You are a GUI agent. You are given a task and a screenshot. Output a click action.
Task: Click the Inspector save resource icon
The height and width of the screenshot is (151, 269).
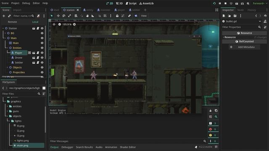235,16
